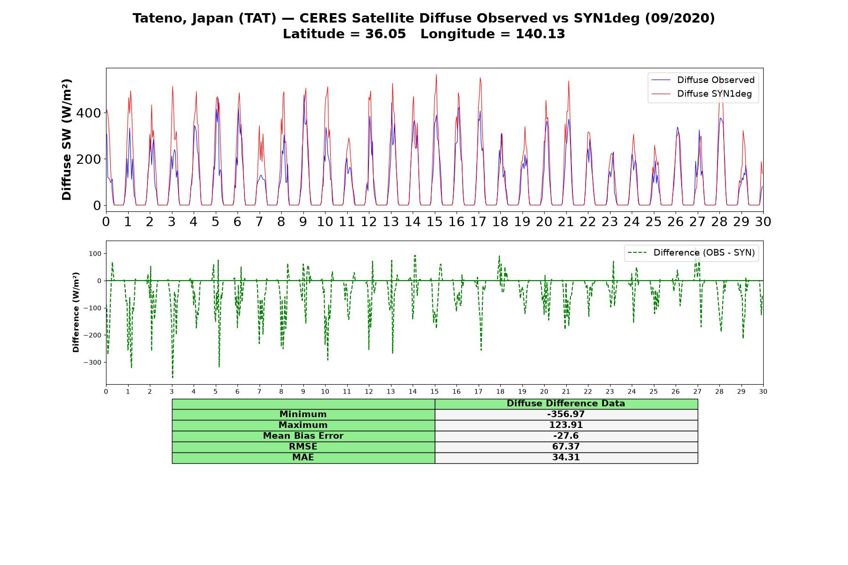Click day 15 tick on upper x-axis
848x565 pixels.
434,221
